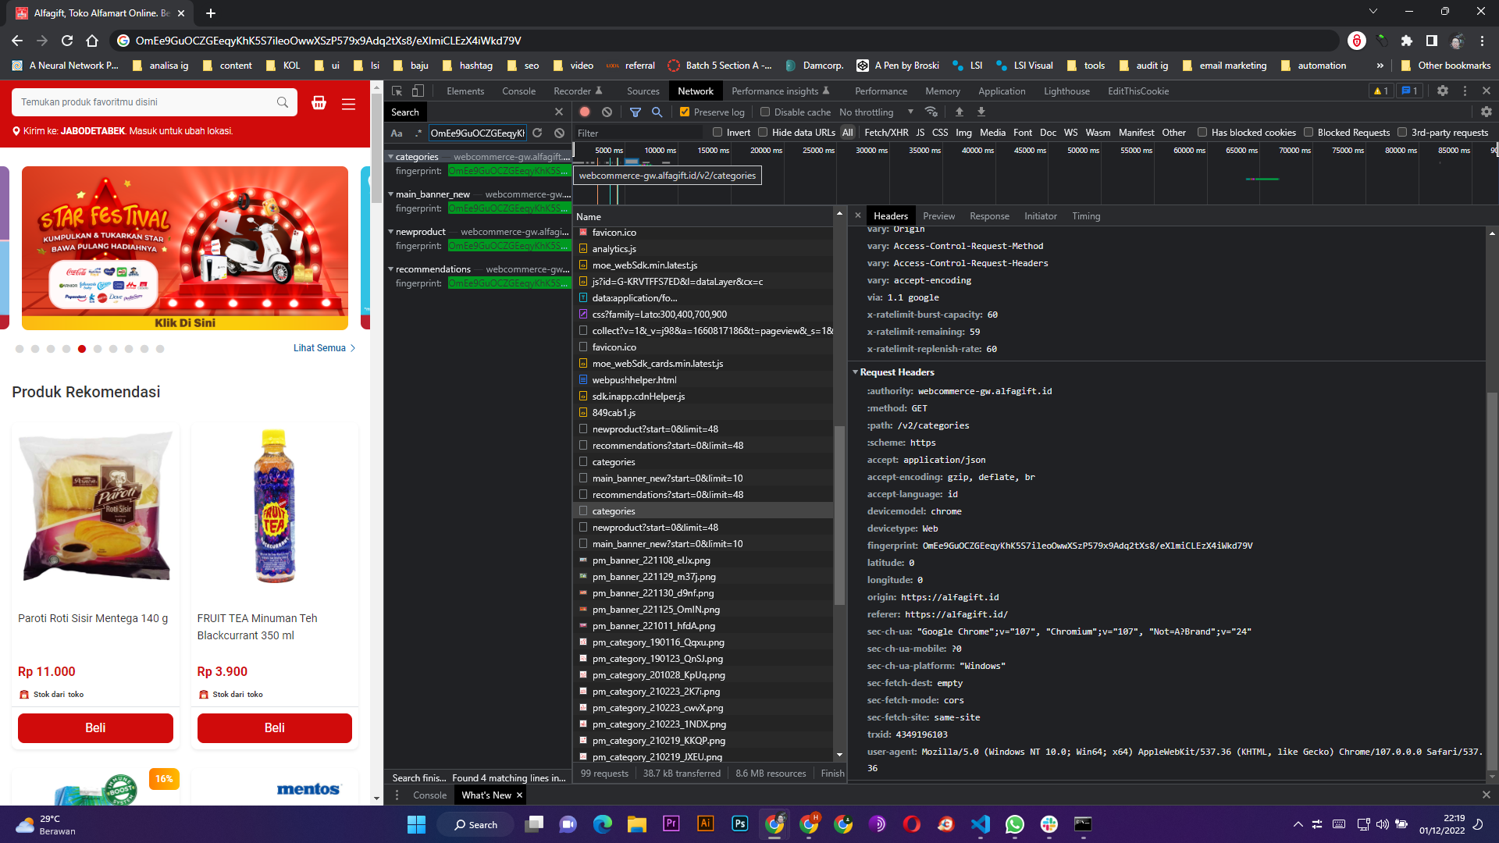
Task: Open Chrome extensions puzzle icon
Action: (x=1407, y=41)
